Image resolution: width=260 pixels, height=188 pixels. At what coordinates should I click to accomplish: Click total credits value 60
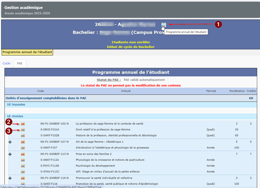click(251, 98)
